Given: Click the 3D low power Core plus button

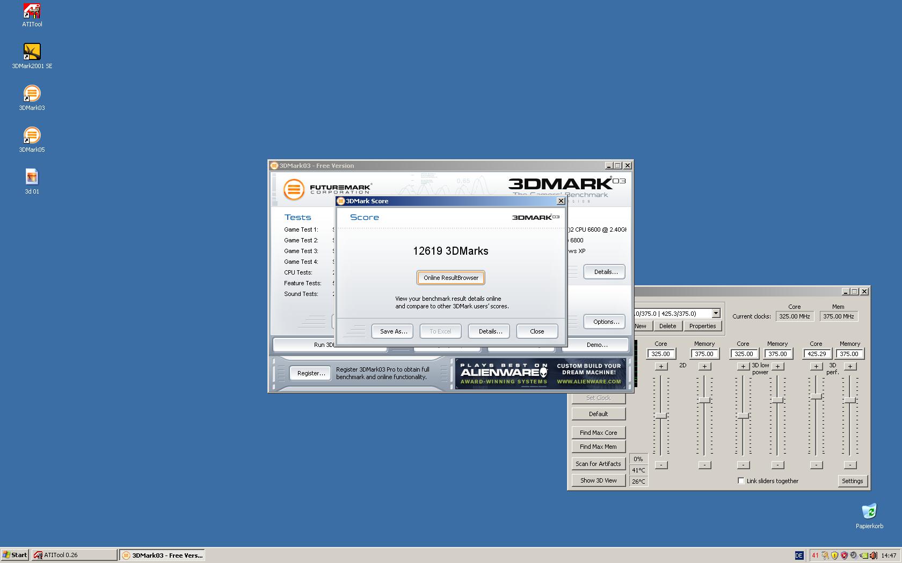Looking at the screenshot, I should 743,366.
